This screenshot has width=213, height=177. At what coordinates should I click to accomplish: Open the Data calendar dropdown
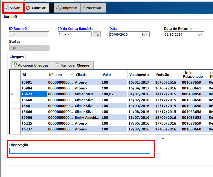(x=146, y=34)
